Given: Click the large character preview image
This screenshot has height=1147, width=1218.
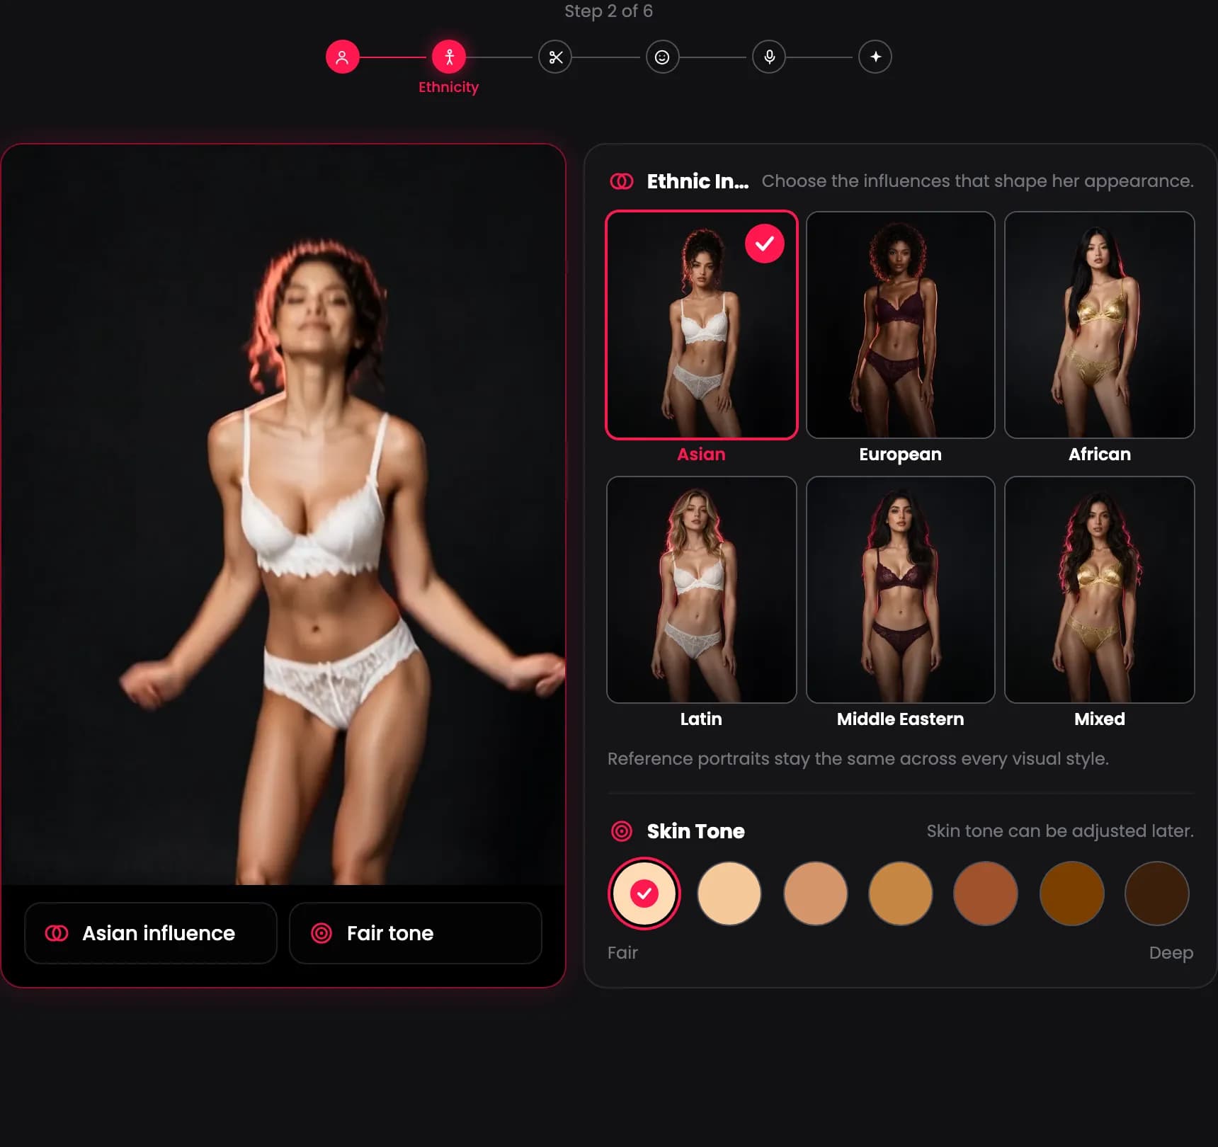Looking at the screenshot, I should [283, 515].
